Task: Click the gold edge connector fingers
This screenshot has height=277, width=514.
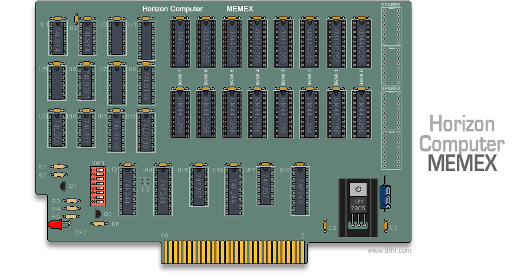Action: coord(235,252)
